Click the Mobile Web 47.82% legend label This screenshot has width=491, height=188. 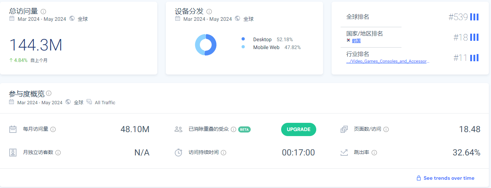coord(277,47)
